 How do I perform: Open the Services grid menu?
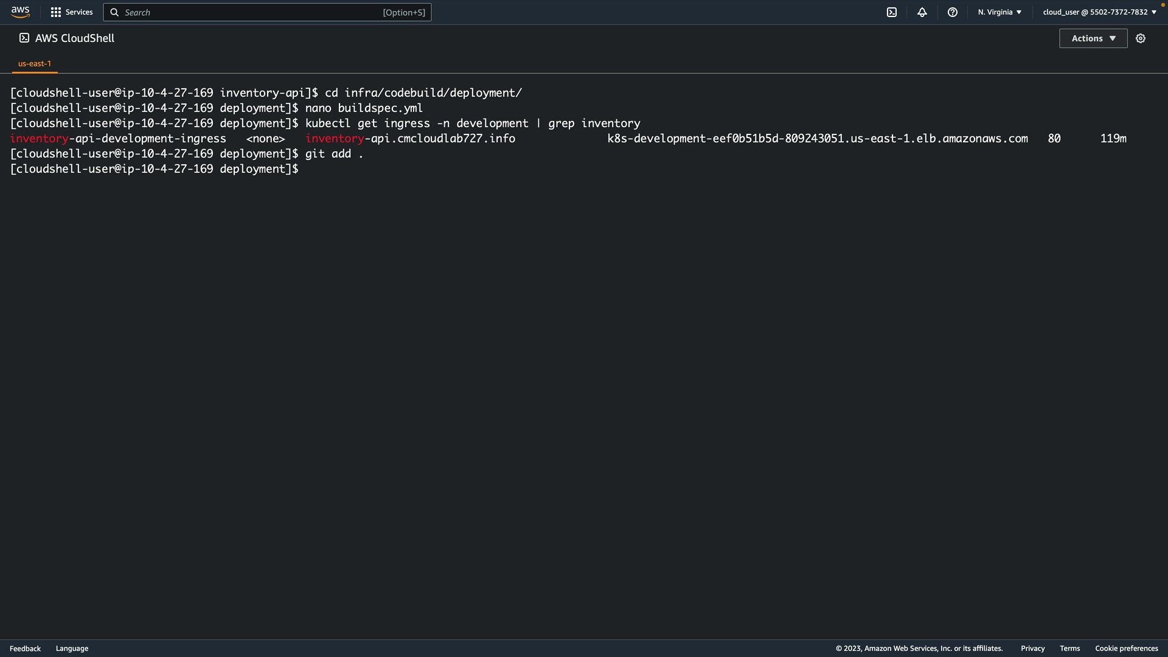tap(56, 12)
